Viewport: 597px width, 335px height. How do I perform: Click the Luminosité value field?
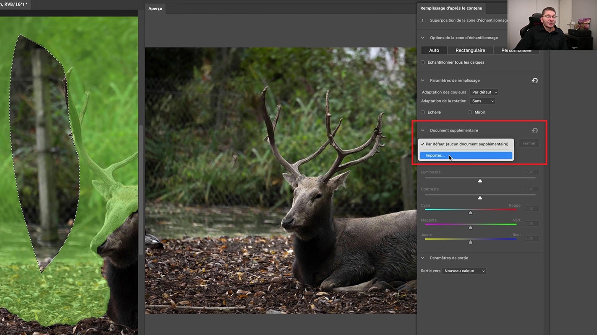532,172
